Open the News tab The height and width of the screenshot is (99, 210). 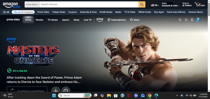point(76,20)
